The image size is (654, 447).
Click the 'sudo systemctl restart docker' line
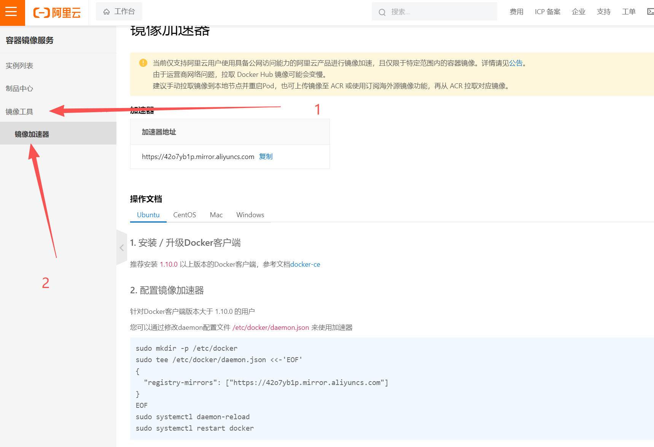pos(195,428)
